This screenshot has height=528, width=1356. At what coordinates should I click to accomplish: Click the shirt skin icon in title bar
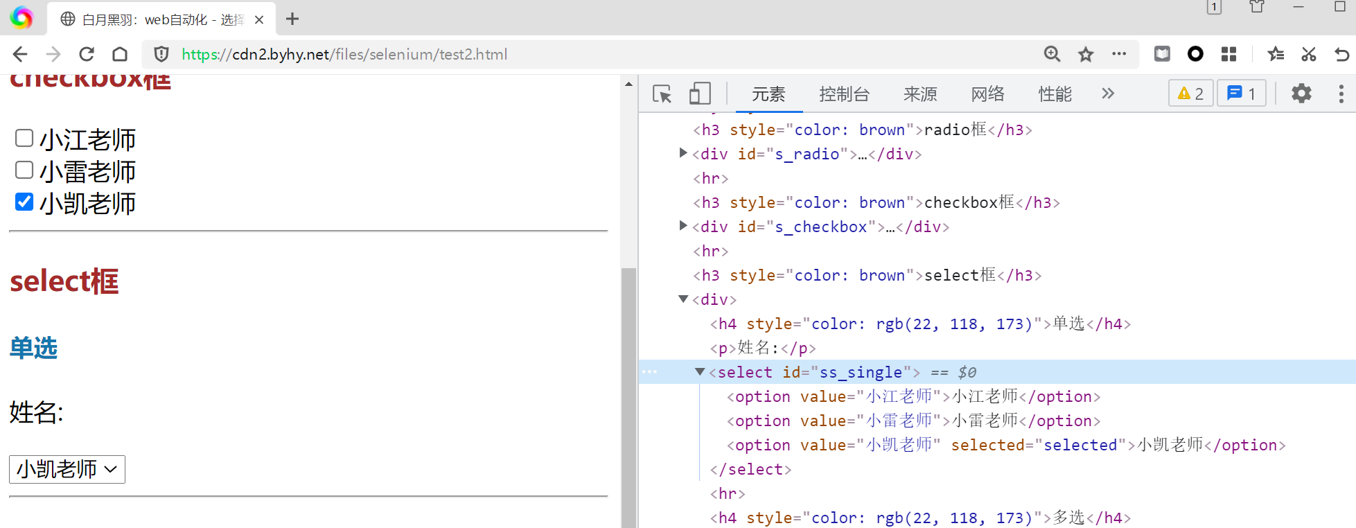tap(1257, 7)
